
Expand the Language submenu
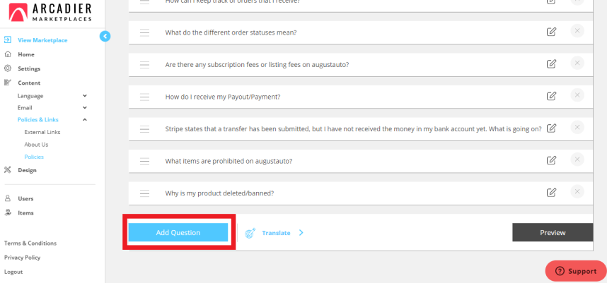point(85,96)
